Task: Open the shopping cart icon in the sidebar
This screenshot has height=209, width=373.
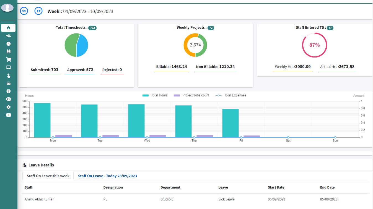Action: (8, 59)
